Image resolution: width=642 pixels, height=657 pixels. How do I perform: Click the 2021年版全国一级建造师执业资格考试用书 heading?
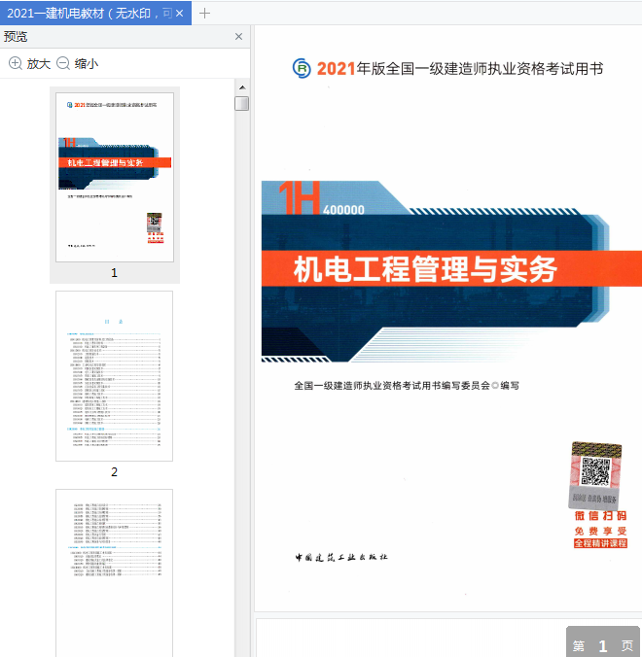pyautogui.click(x=460, y=69)
